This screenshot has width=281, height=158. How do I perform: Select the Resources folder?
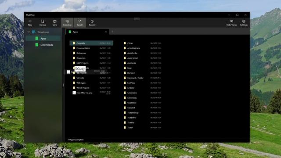91,58
